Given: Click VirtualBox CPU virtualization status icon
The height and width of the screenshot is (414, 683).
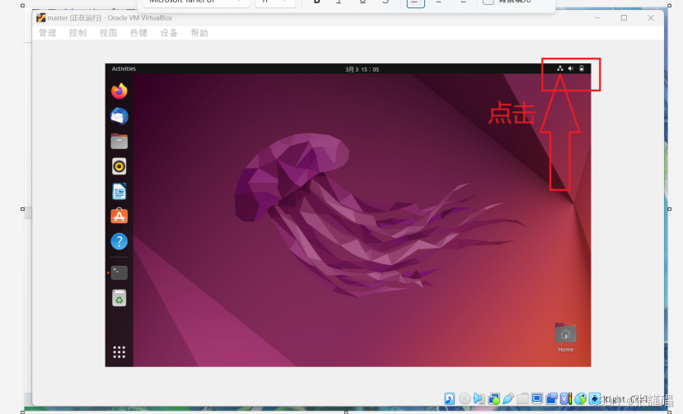Looking at the screenshot, I should [x=566, y=398].
